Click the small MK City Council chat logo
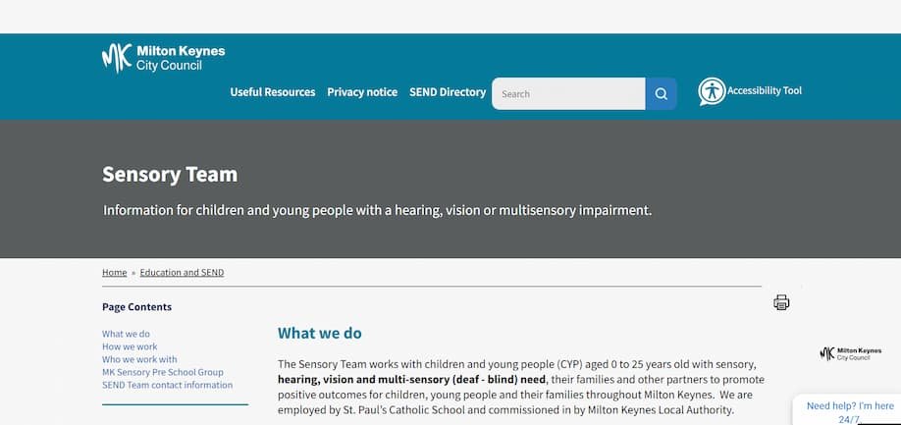 pyautogui.click(x=850, y=353)
